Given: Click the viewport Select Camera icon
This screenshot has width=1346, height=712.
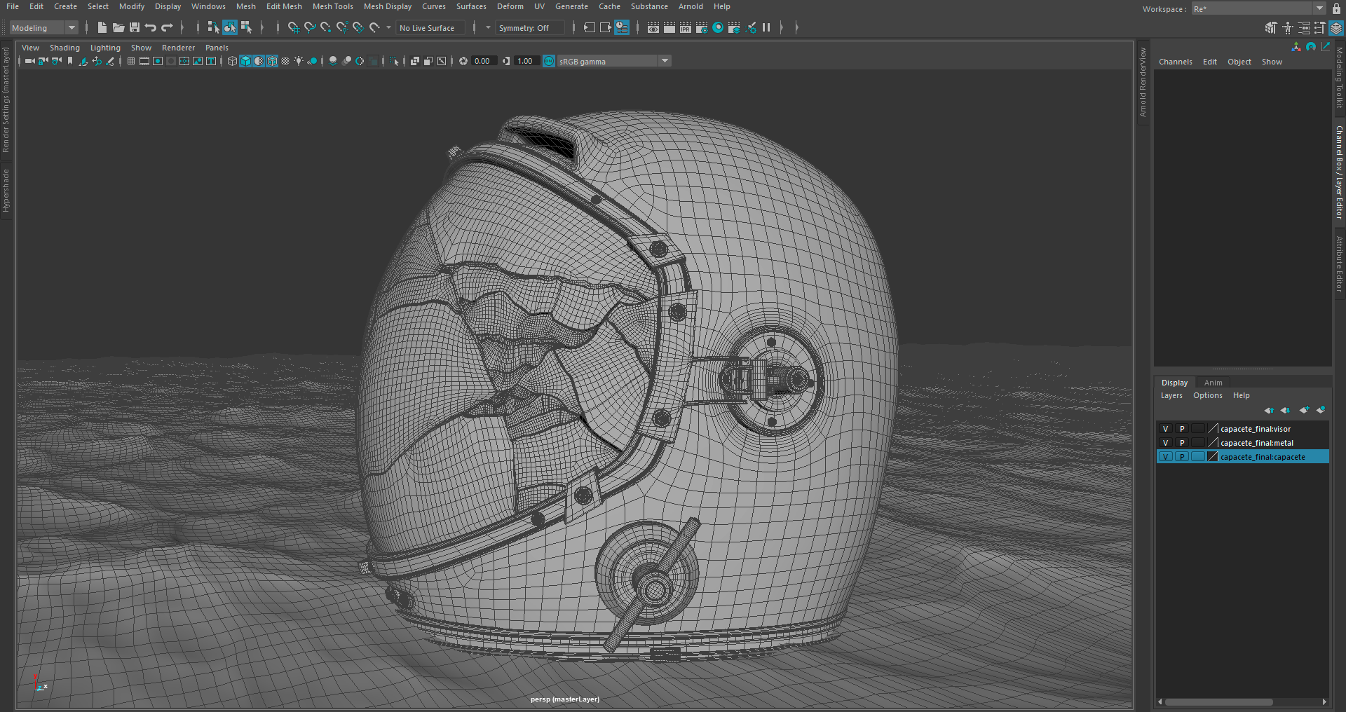Looking at the screenshot, I should pos(30,61).
